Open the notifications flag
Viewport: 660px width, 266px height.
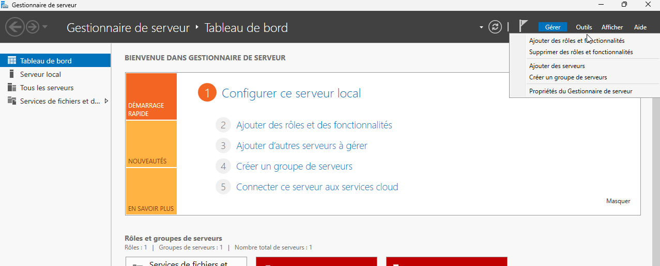click(x=523, y=26)
